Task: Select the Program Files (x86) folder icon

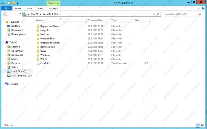Action: coord(38,43)
